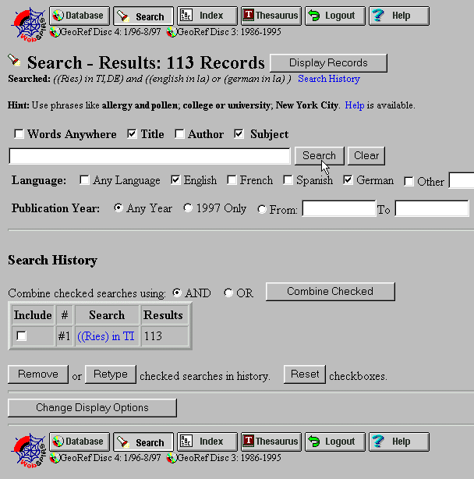The image size is (474, 479).
Task: Open the Thesaurus button in bottom toolbar
Action: pyautogui.click(x=271, y=442)
